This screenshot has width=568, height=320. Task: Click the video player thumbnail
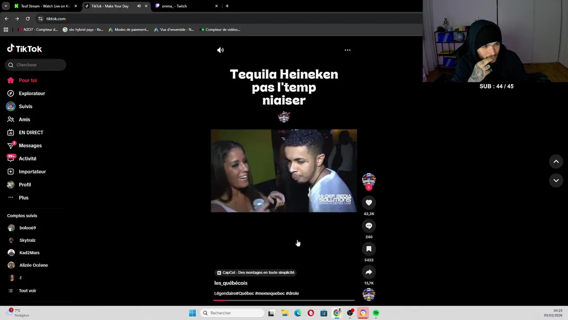[x=284, y=171]
